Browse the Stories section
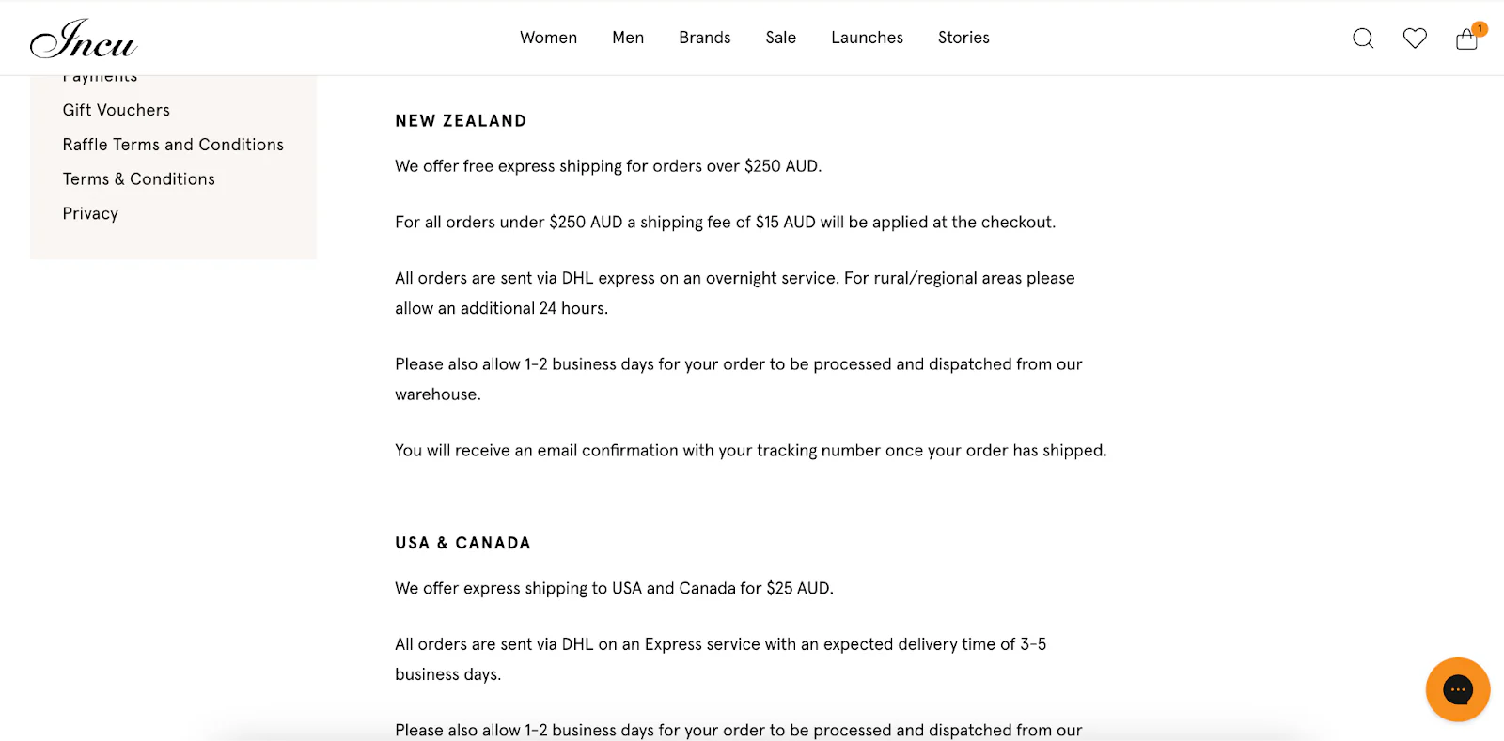1504x741 pixels. point(963,38)
